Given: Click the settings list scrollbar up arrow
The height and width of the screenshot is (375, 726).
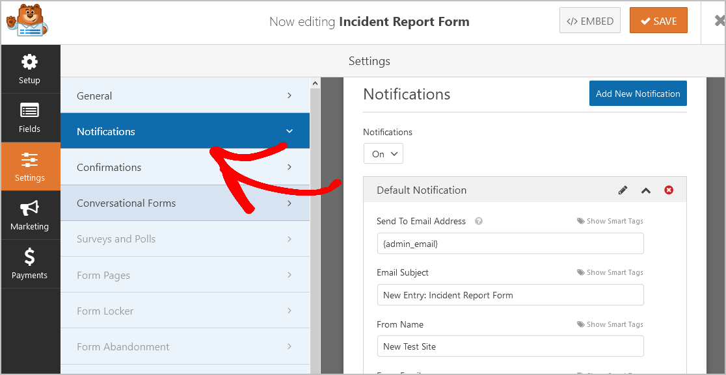Looking at the screenshot, I should [x=315, y=83].
